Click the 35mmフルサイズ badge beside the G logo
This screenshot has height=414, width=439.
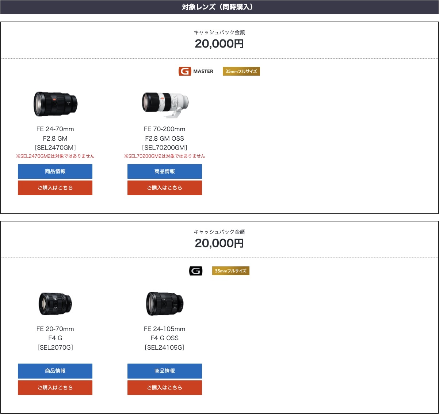pyautogui.click(x=231, y=271)
